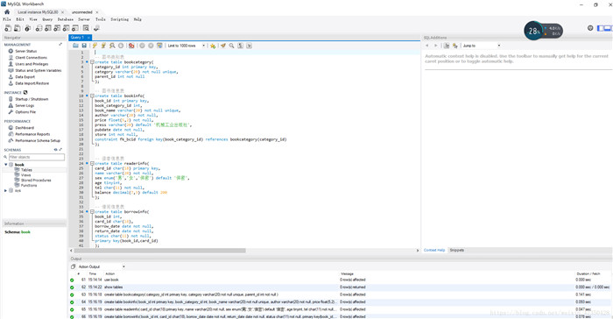Switch to the Snippets tab

[x=456, y=250]
